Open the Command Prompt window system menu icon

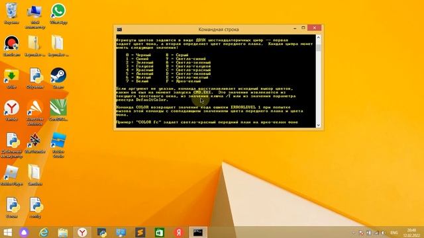pos(119,29)
